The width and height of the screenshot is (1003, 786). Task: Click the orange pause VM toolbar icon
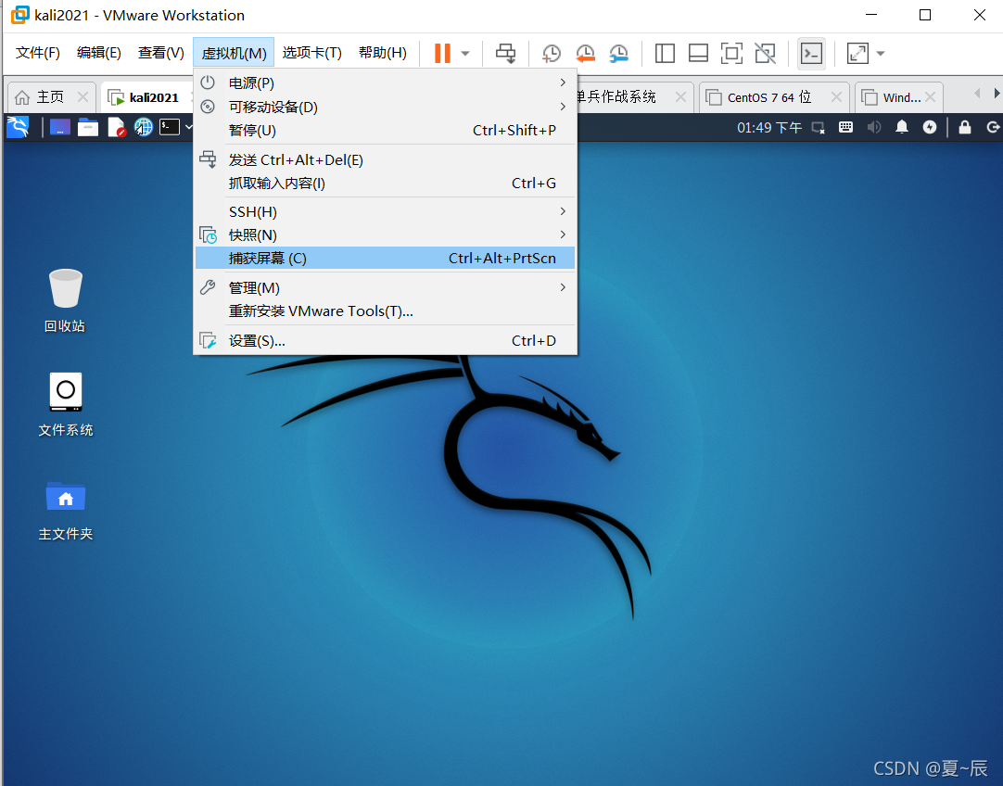[x=442, y=53]
